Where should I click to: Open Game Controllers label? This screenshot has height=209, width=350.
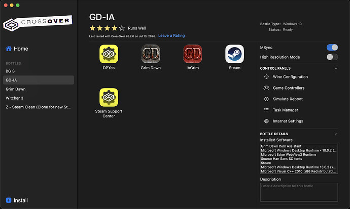point(289,88)
